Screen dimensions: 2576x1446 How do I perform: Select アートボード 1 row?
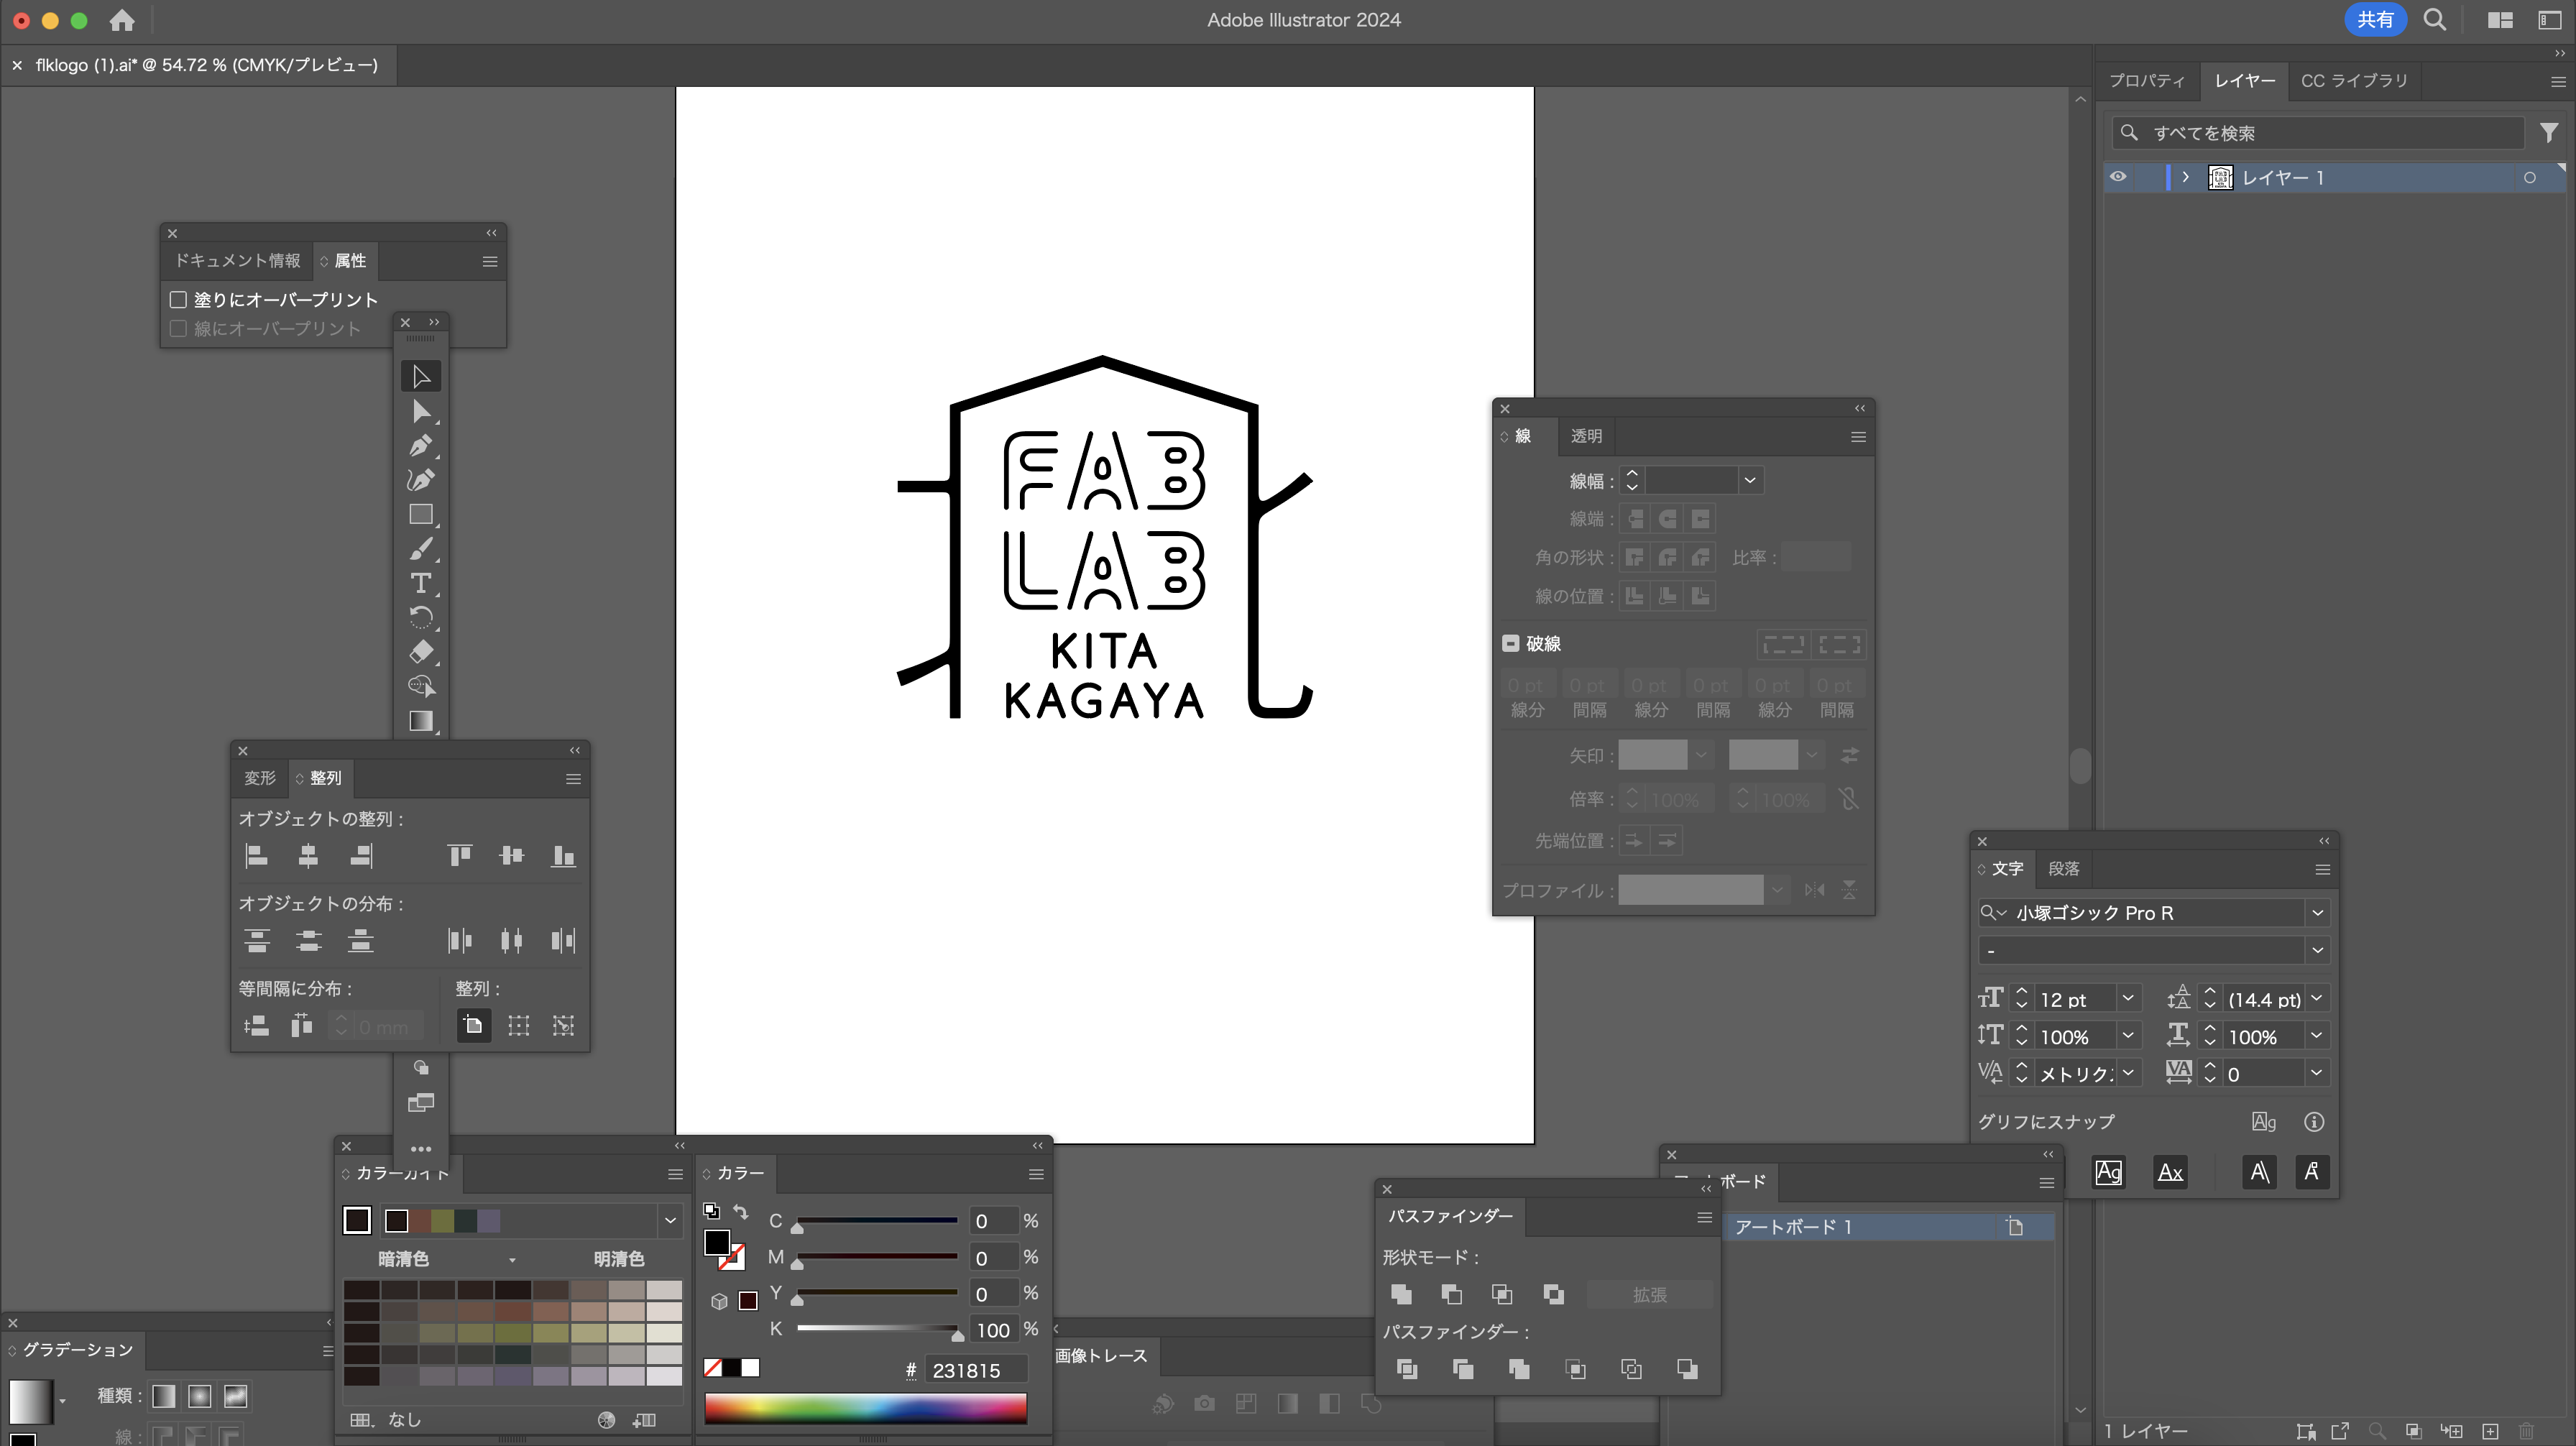[1888, 1227]
